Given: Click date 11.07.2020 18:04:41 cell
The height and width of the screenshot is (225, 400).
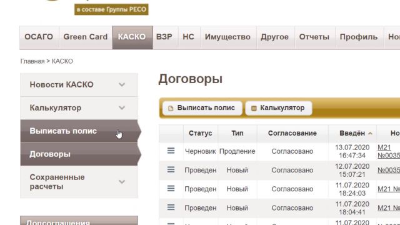Looking at the screenshot, I should (352, 208).
